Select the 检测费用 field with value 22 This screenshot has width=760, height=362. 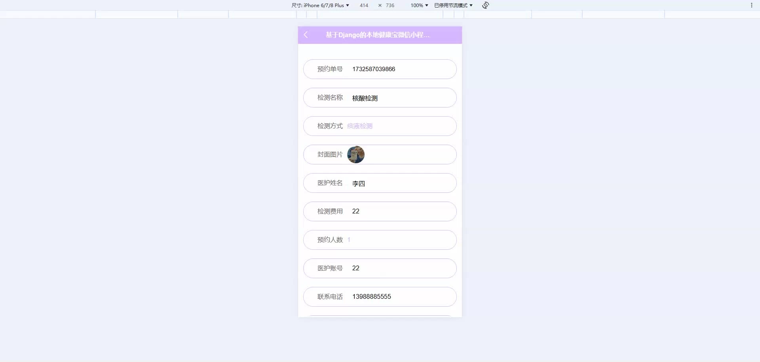click(x=380, y=211)
